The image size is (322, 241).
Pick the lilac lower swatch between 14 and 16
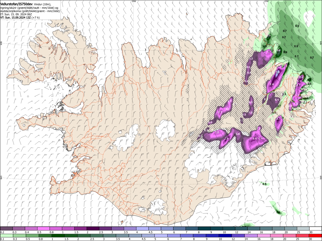click(251, 236)
